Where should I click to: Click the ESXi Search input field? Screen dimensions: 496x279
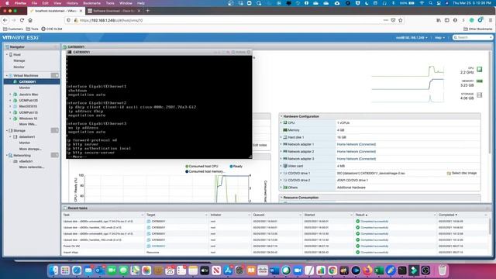473,37
